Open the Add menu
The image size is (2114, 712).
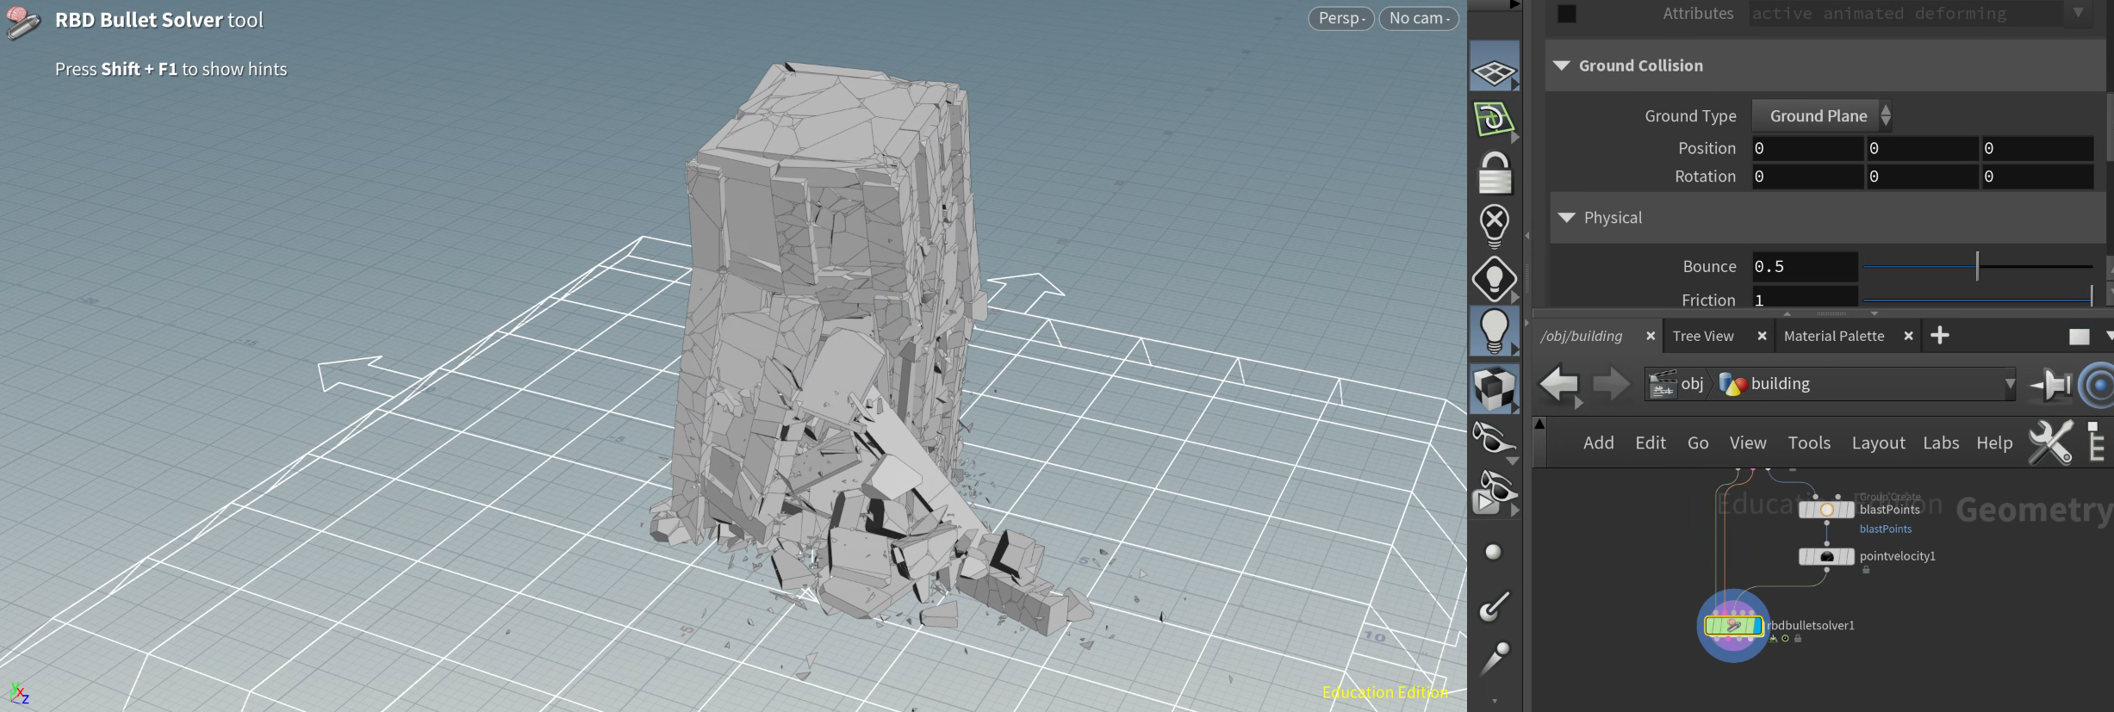1598,443
